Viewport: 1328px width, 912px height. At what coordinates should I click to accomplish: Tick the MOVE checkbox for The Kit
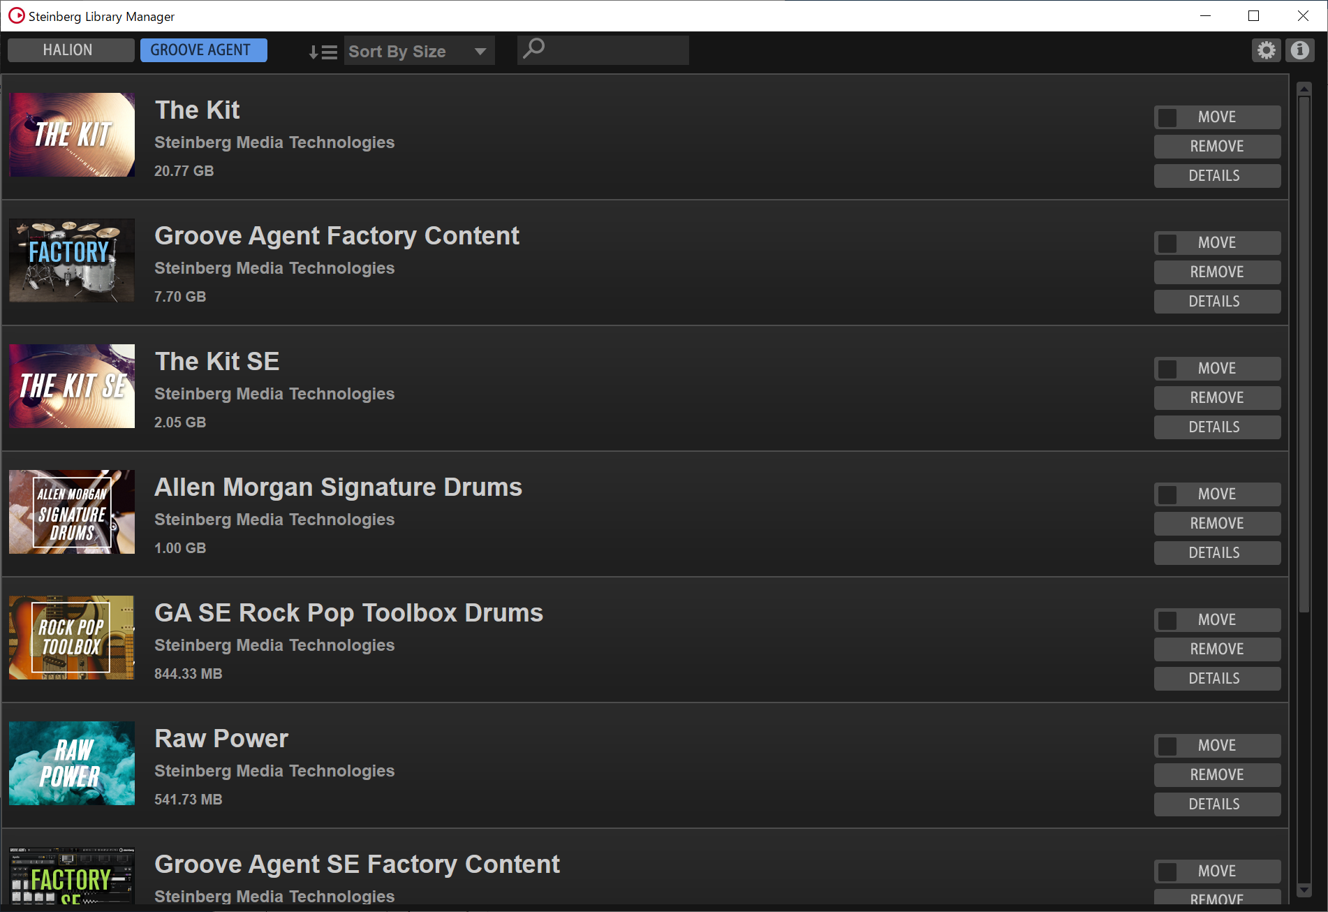click(1167, 117)
